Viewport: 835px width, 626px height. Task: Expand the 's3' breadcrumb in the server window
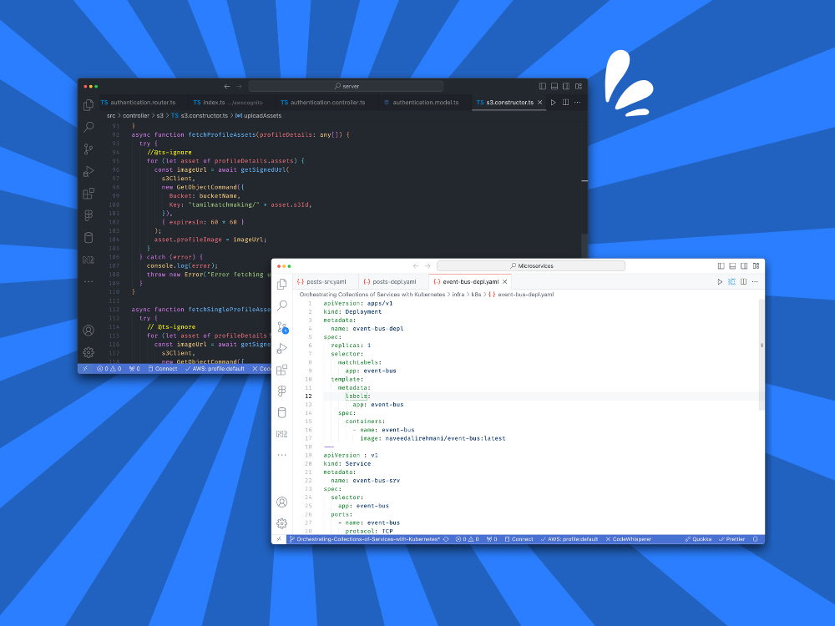tap(159, 115)
